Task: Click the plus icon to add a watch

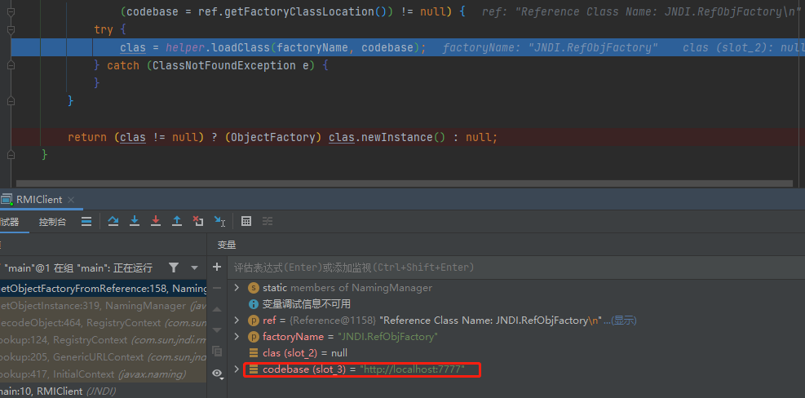Action: [x=217, y=267]
